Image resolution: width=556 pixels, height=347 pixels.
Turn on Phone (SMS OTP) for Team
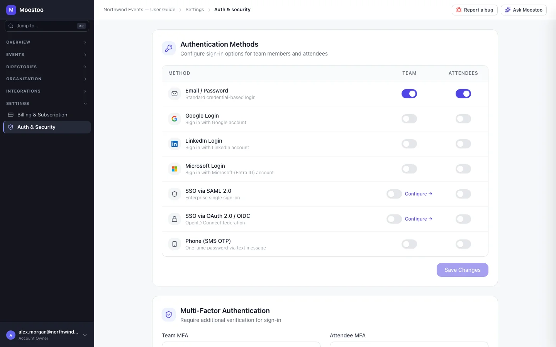(x=409, y=244)
